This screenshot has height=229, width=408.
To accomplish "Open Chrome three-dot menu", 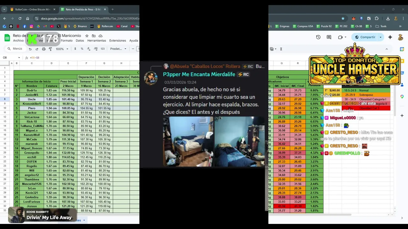I will pyautogui.click(x=403, y=18).
